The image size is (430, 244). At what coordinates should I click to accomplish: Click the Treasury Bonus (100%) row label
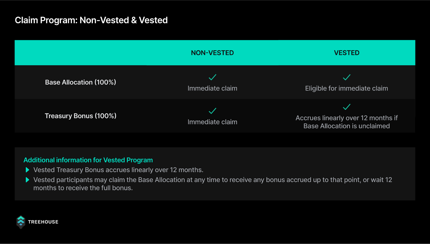click(x=81, y=116)
